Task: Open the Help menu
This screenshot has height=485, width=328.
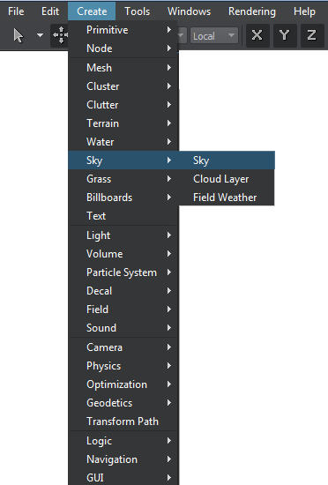Action: pyautogui.click(x=304, y=11)
